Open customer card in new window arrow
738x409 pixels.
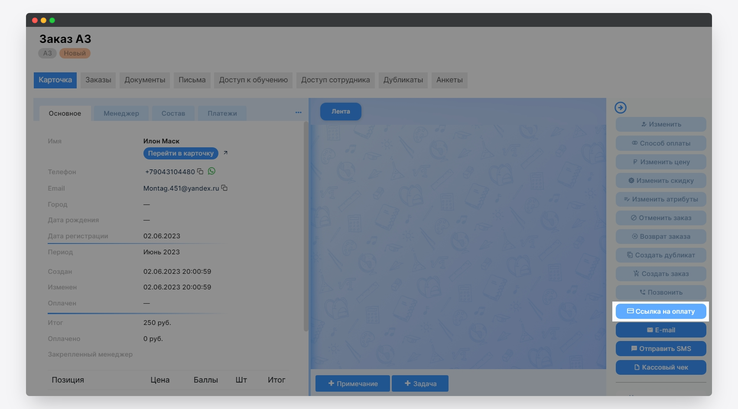225,153
